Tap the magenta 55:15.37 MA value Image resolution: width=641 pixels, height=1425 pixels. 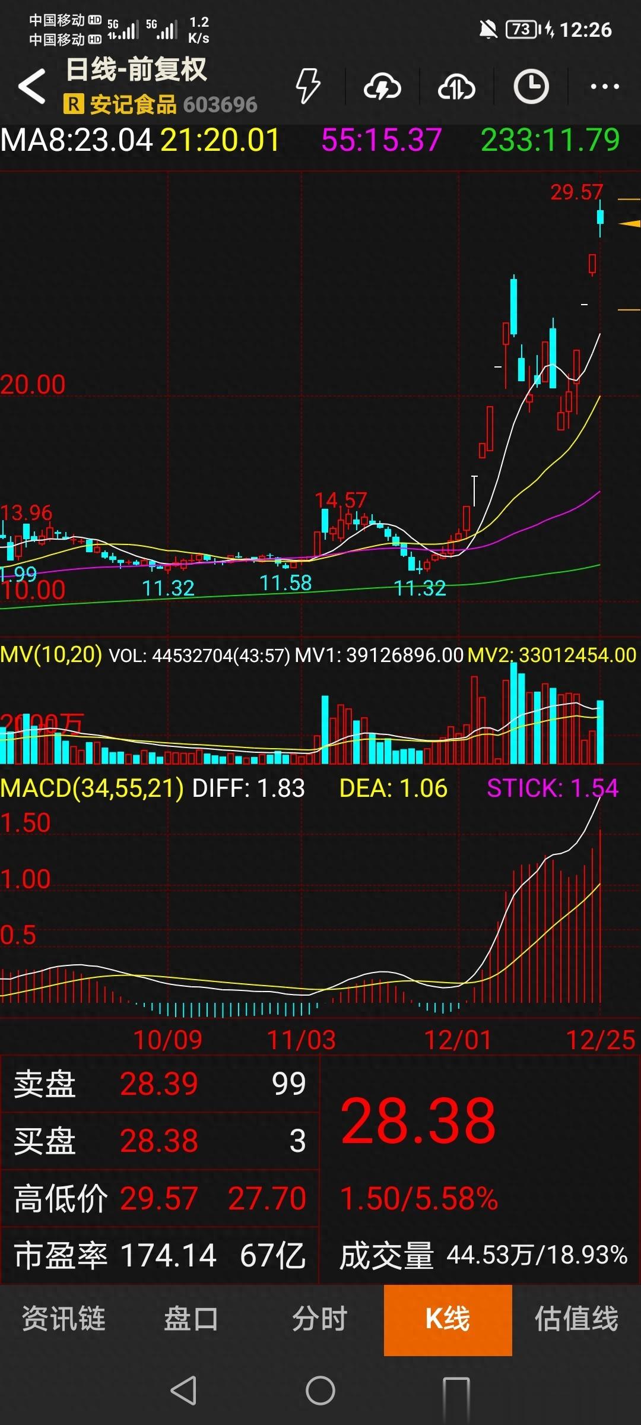(x=382, y=141)
